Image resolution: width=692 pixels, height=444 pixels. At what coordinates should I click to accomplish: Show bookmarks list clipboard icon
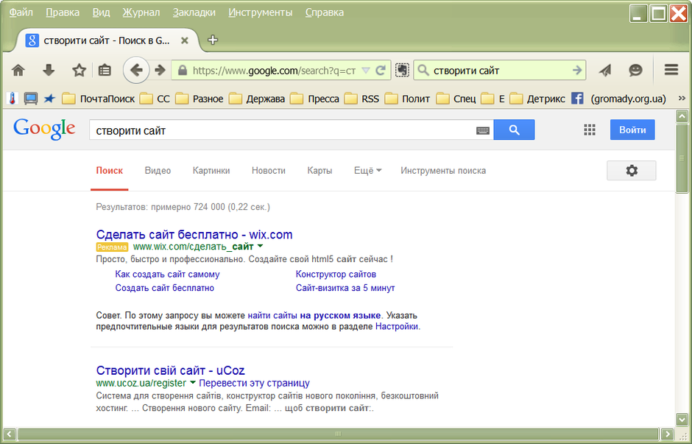(x=105, y=70)
